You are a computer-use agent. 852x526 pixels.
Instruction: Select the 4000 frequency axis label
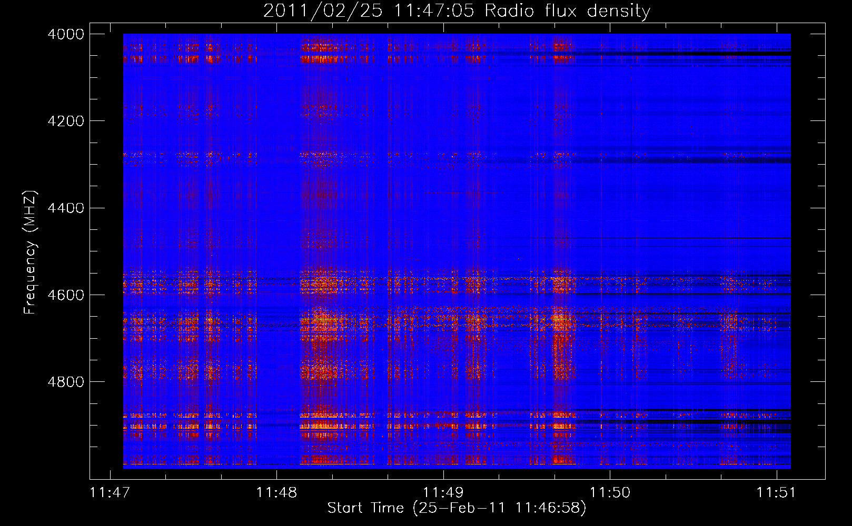(x=66, y=34)
